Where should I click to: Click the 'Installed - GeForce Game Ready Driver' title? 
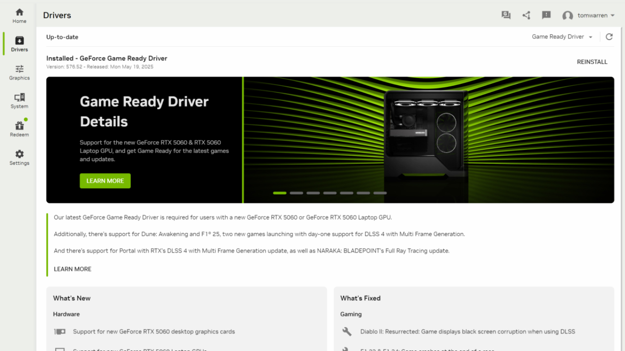(106, 58)
